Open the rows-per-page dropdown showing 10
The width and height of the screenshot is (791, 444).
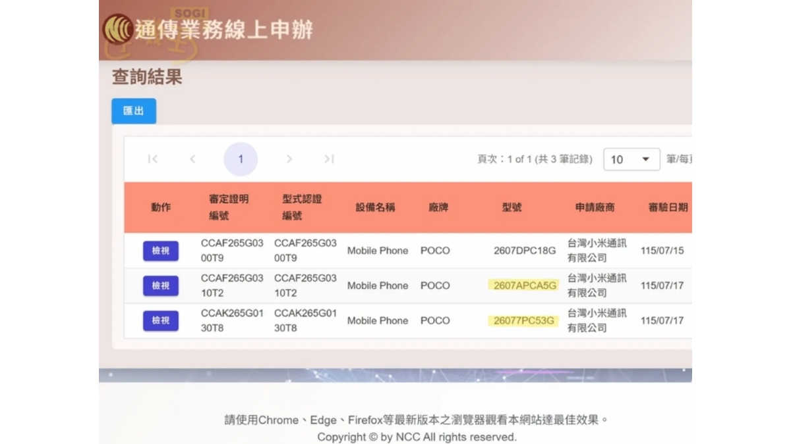pyautogui.click(x=631, y=159)
